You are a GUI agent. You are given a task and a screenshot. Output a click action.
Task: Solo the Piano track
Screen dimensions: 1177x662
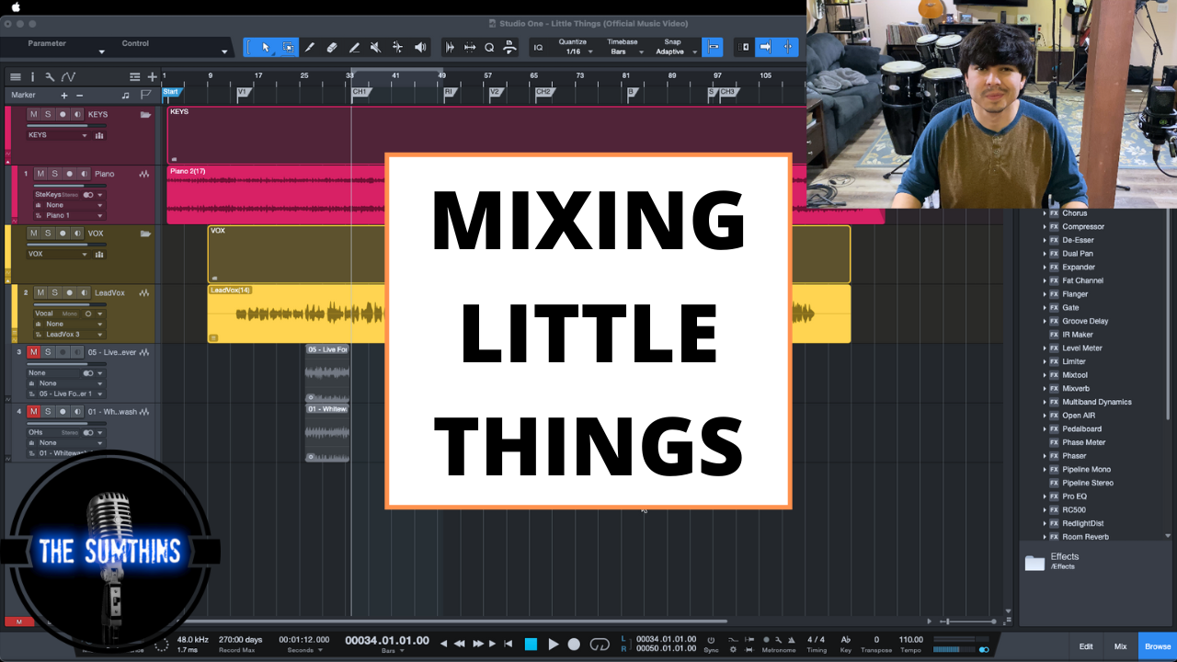pos(54,174)
